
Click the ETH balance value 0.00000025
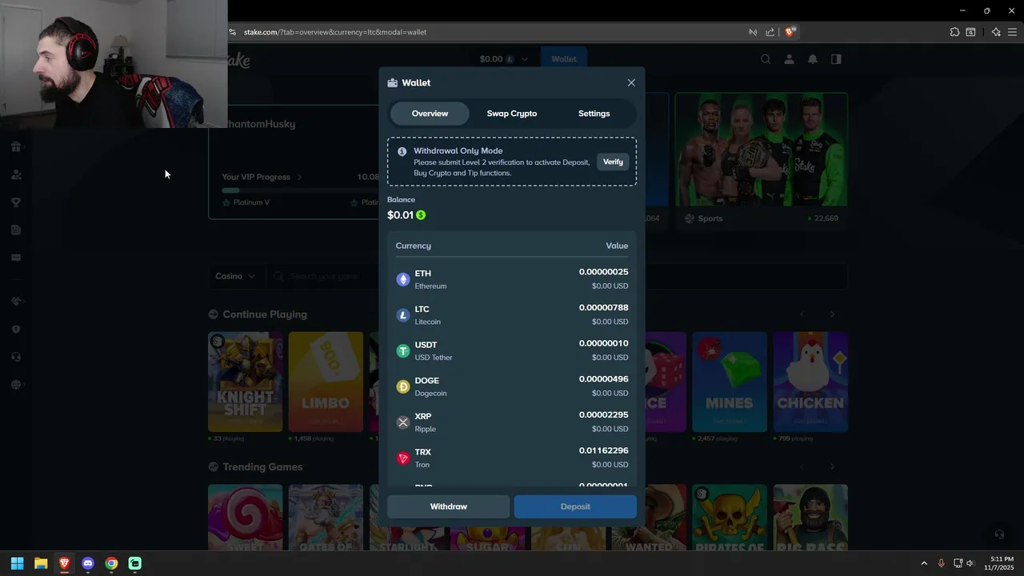tap(603, 272)
